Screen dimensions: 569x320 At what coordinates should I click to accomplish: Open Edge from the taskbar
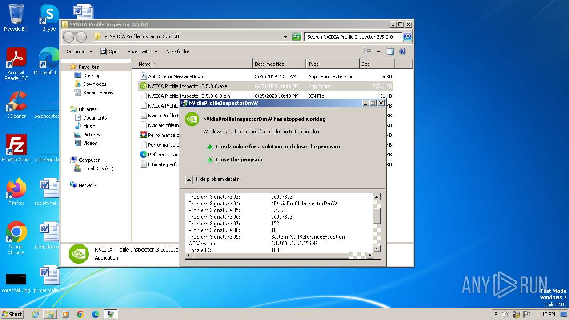pos(95,314)
